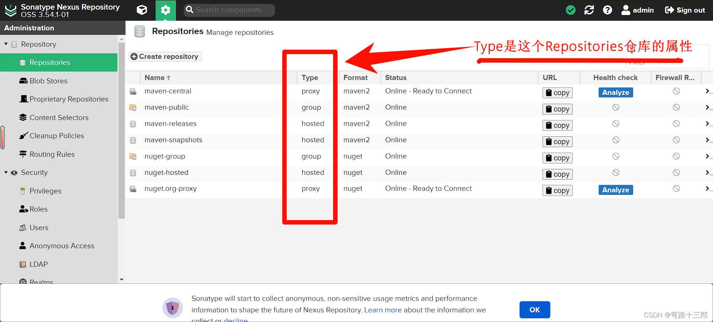
Task: Collapse the Repository tree node
Action: (6, 44)
